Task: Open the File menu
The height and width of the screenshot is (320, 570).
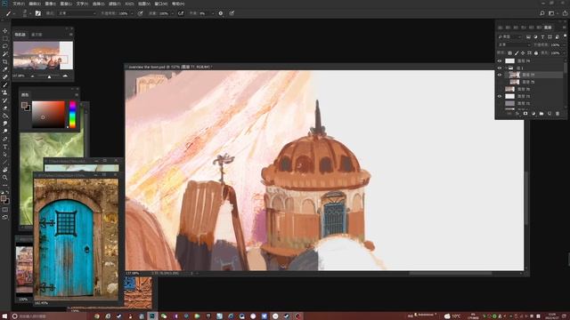Action: (19, 4)
